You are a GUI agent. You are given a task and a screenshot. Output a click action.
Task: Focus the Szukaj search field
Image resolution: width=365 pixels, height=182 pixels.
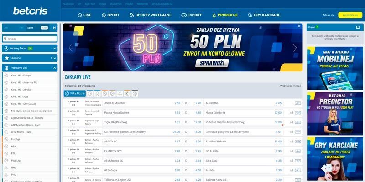pyautogui.click(x=30, y=39)
